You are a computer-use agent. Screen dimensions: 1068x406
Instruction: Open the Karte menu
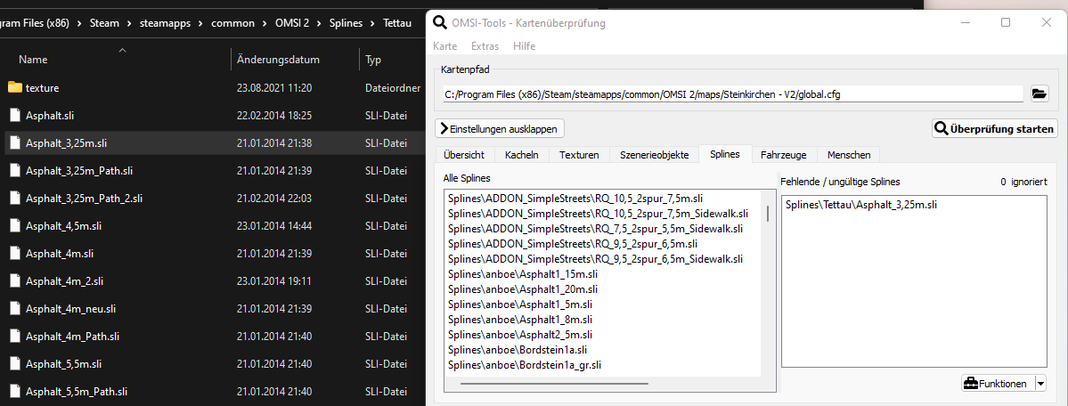pyautogui.click(x=444, y=46)
